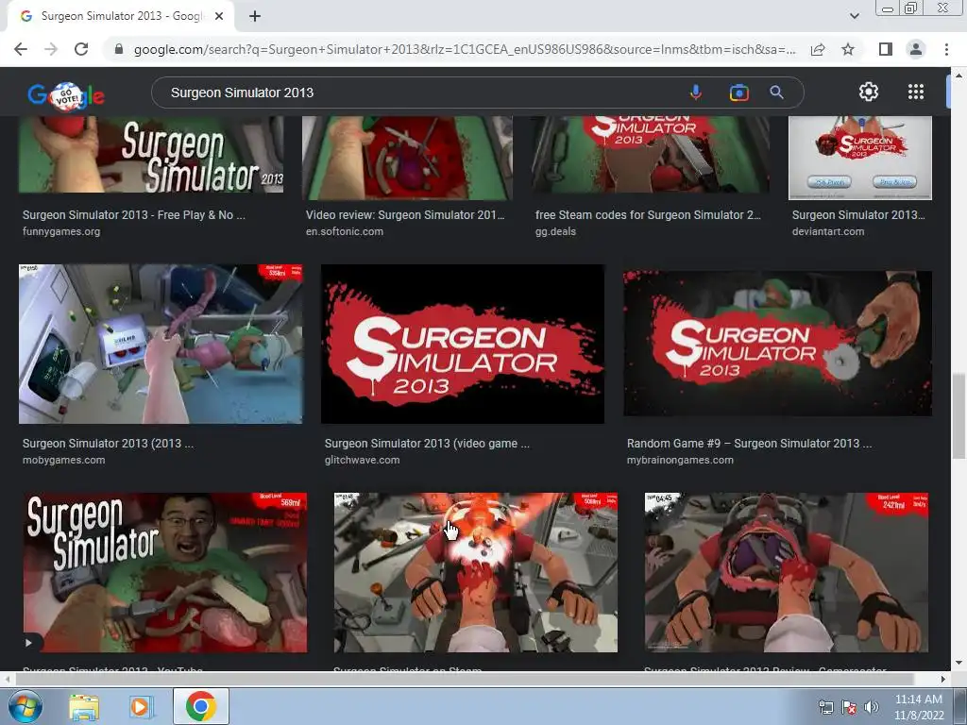The height and width of the screenshot is (725, 967).
Task: Click the network tray icon
Action: 825,707
